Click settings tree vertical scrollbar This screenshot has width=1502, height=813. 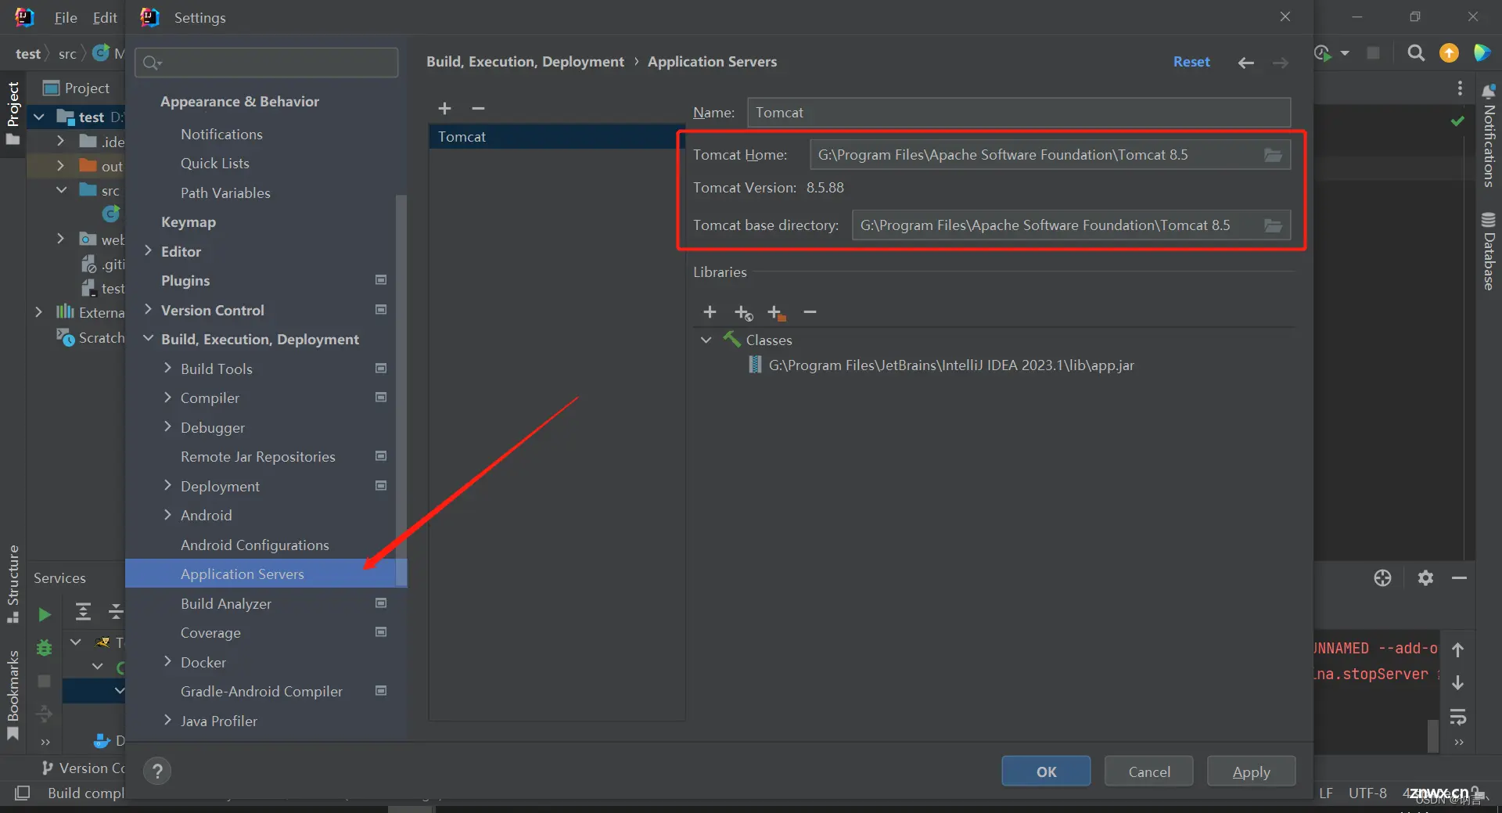point(401,390)
